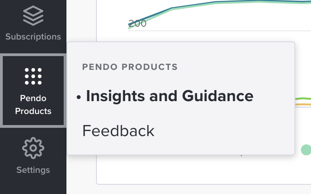Image resolution: width=311 pixels, height=194 pixels.
Task: Choose Insights and Guidance from the flyout
Action: [x=170, y=96]
